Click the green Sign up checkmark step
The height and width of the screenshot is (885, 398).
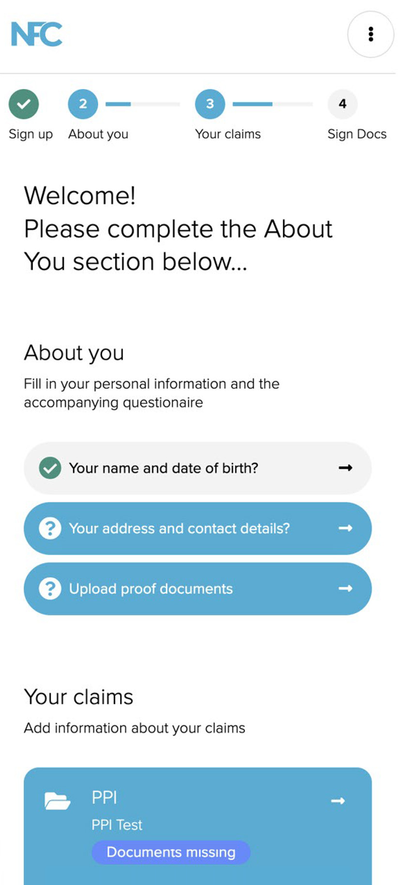point(24,104)
